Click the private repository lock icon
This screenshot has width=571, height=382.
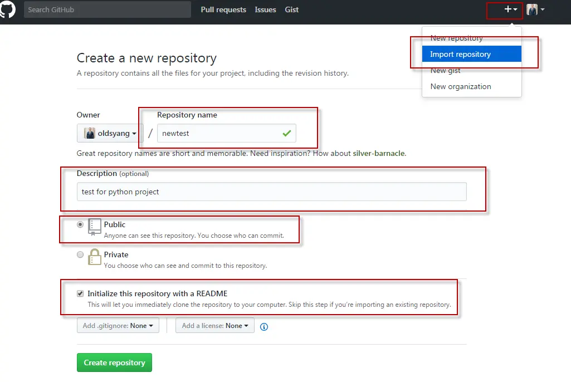pos(95,257)
